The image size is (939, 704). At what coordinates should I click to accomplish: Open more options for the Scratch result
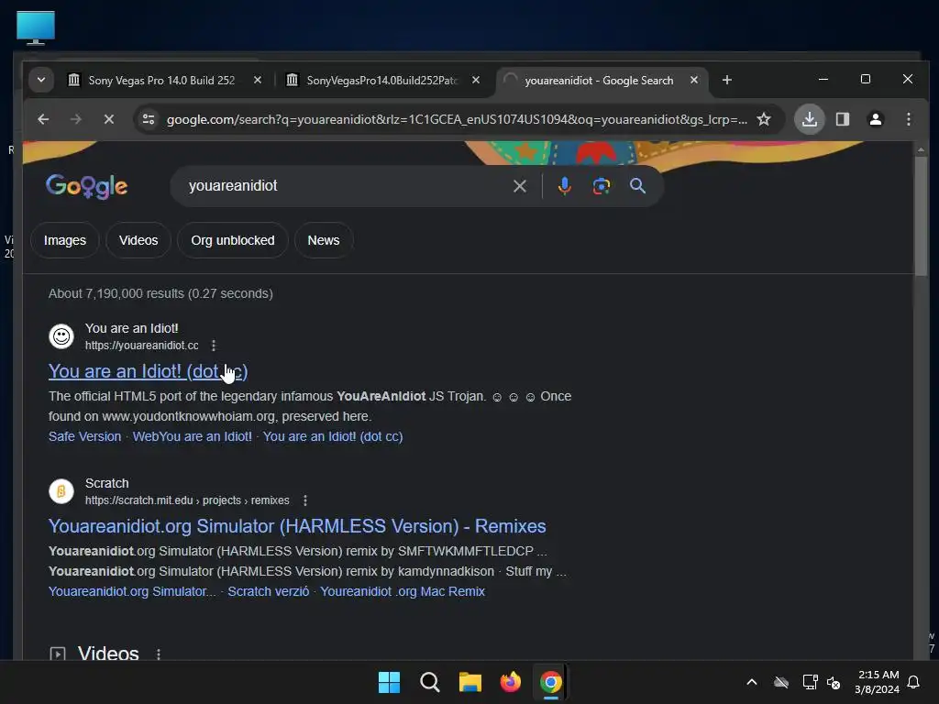[x=305, y=500]
